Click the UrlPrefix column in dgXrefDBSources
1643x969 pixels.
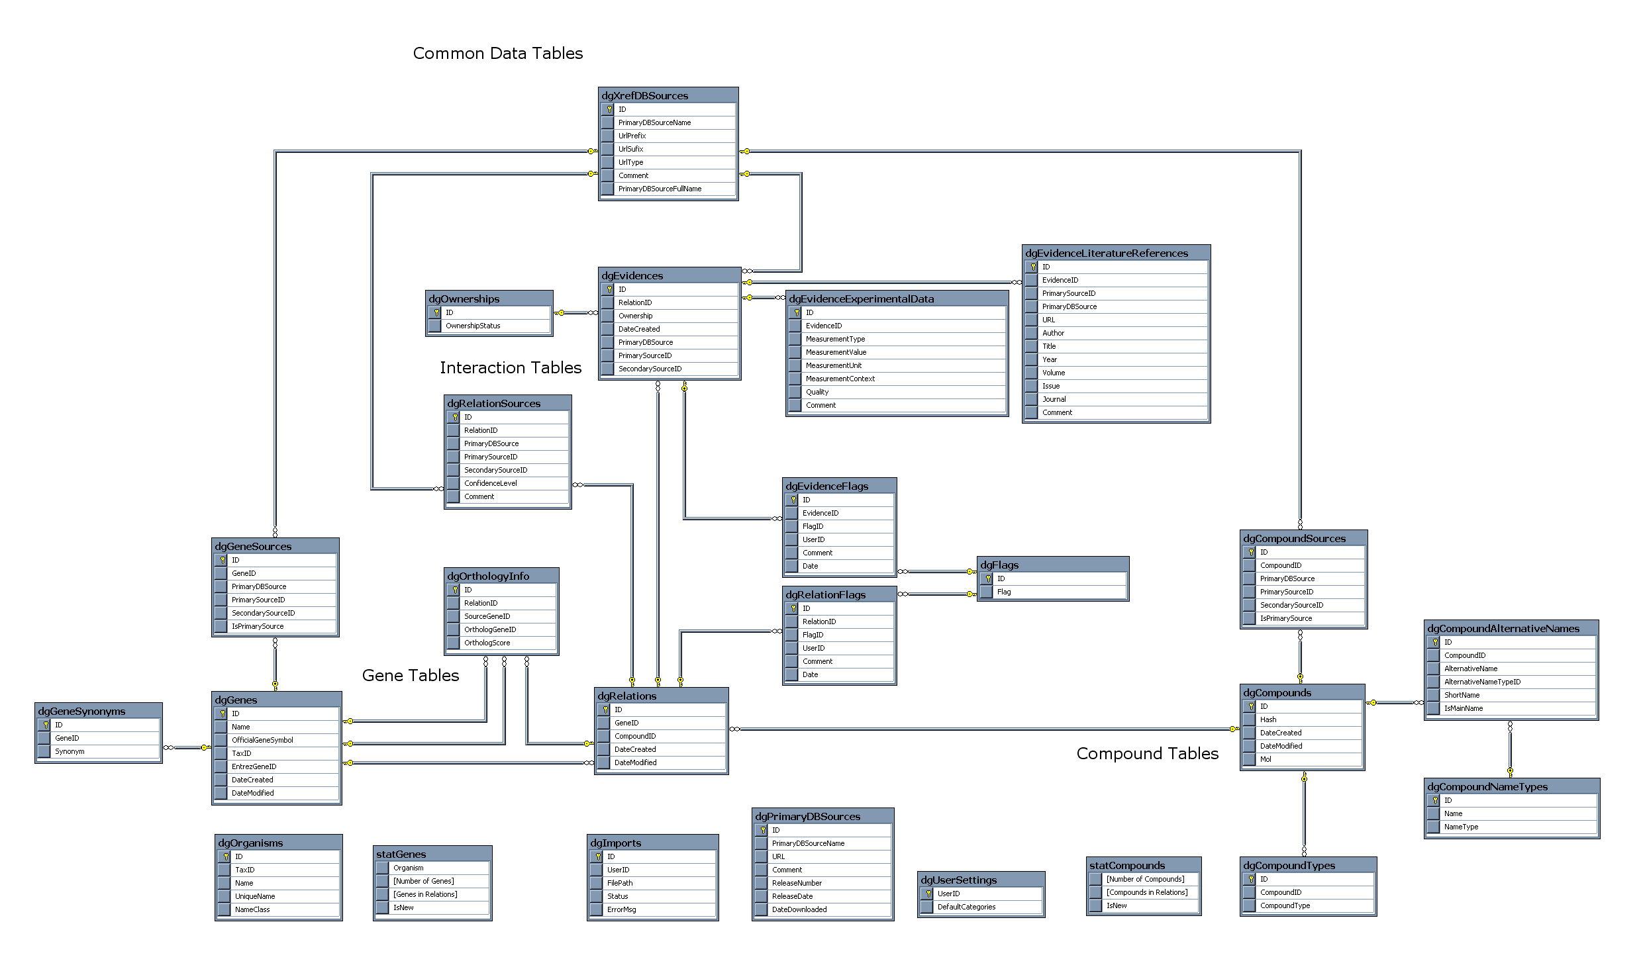pyautogui.click(x=668, y=136)
